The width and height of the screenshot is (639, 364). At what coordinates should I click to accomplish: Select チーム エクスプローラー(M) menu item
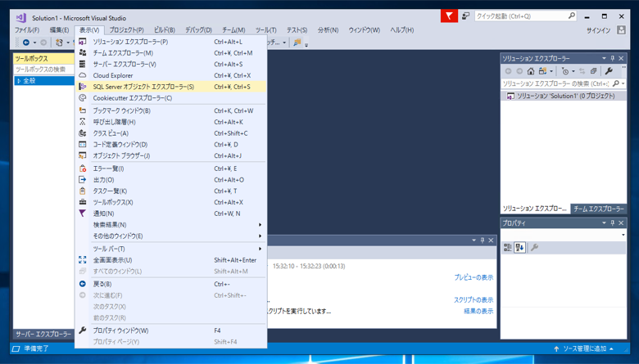click(x=171, y=53)
